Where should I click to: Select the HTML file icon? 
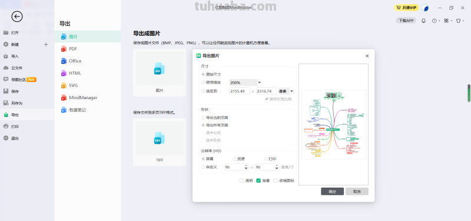coord(64,73)
